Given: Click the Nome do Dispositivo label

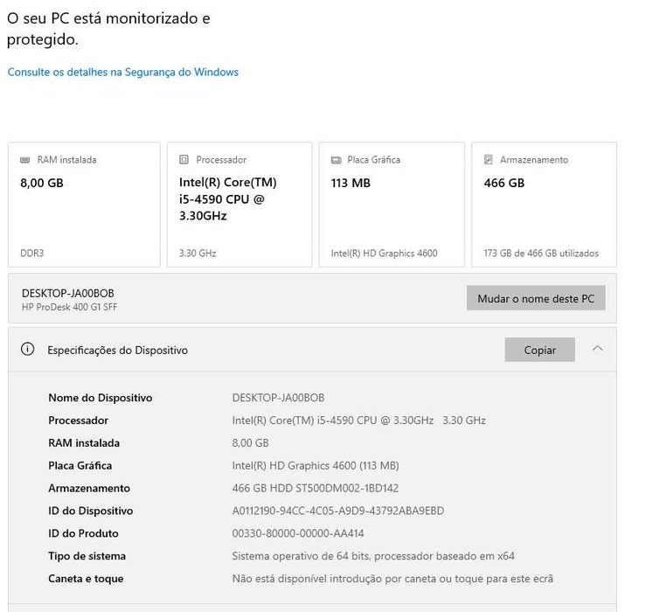Looking at the screenshot, I should (x=101, y=398).
